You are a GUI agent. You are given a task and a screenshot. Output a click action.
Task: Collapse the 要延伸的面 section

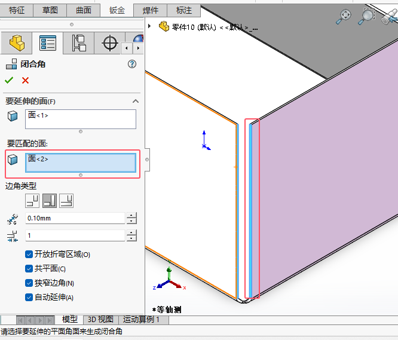click(x=136, y=101)
